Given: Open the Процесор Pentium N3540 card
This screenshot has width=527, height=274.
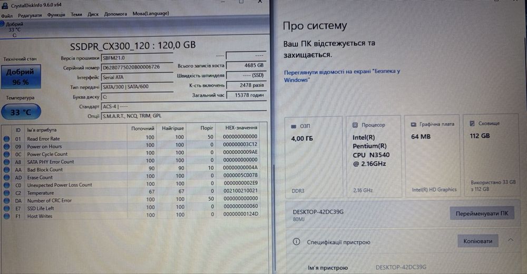Looking at the screenshot, I should 374,156.
